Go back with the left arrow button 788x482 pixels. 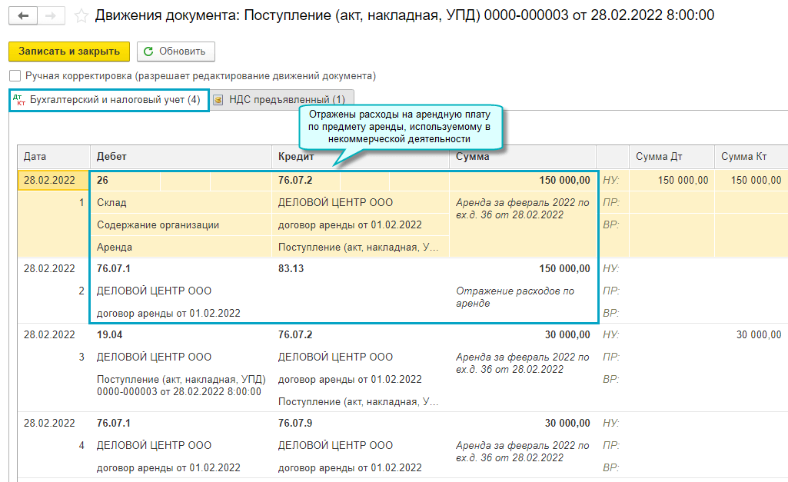(x=22, y=16)
